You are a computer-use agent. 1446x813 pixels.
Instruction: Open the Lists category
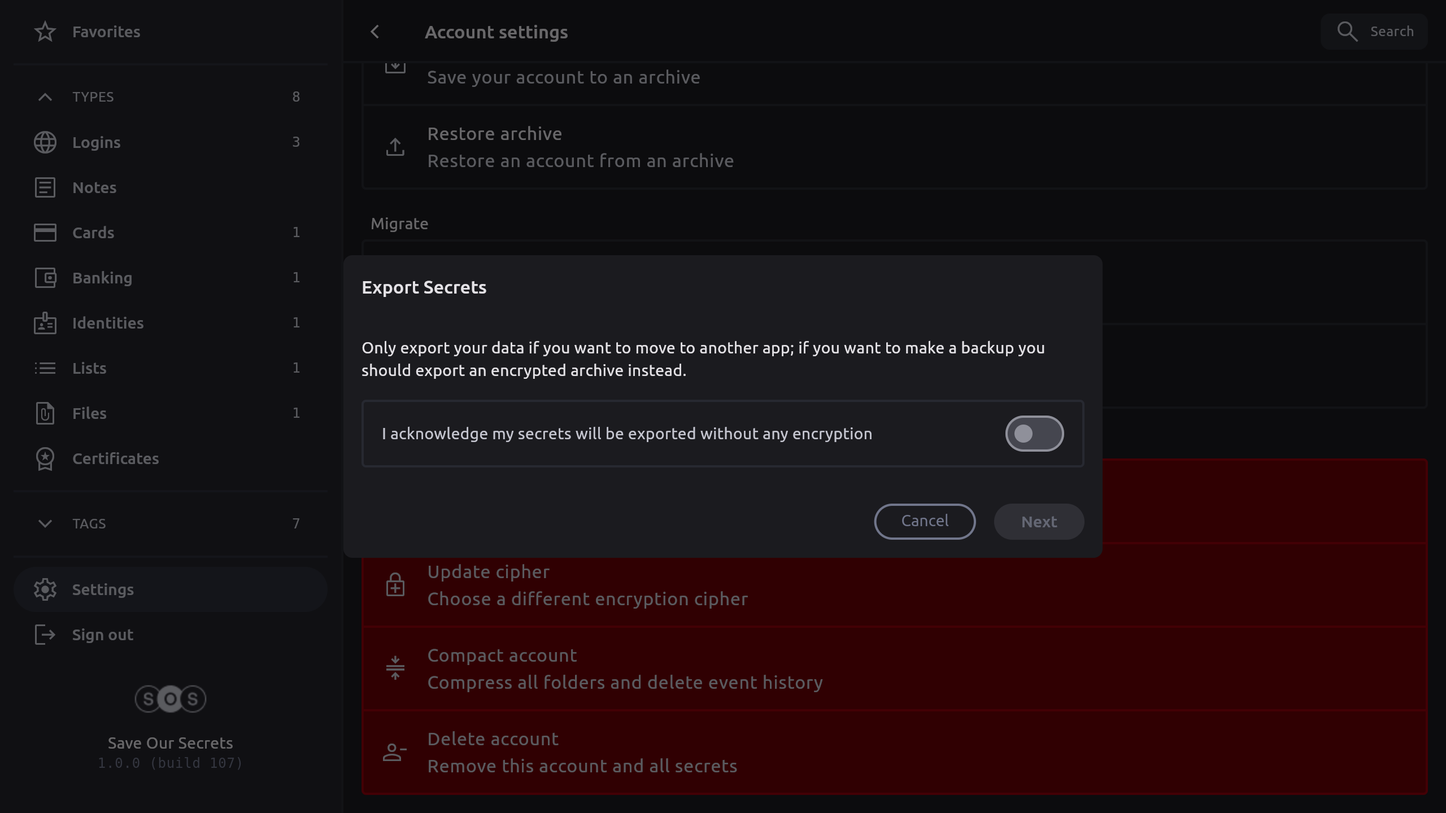click(x=89, y=368)
